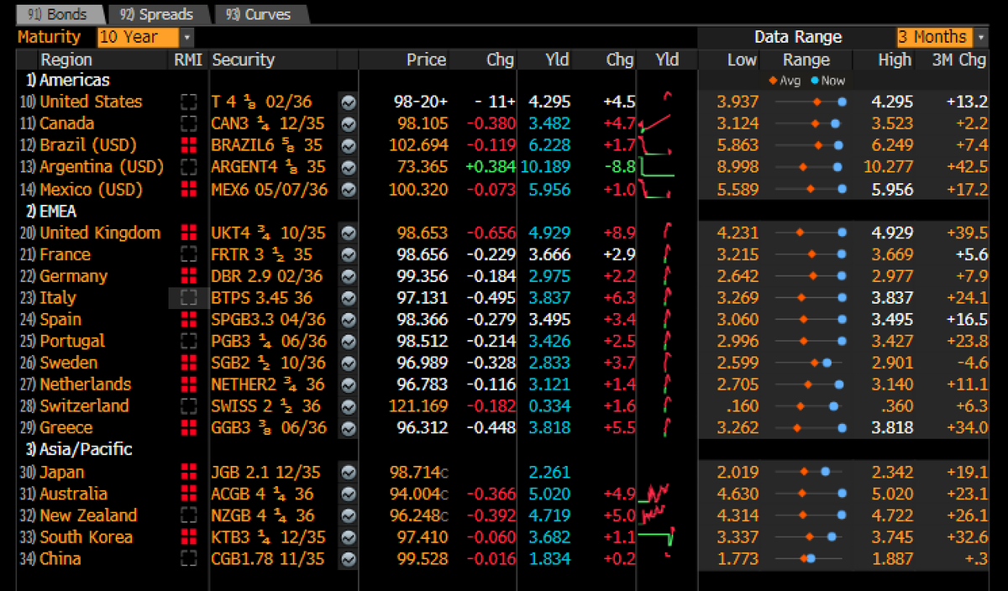Toggle RMI box for United States
1008x591 pixels.
click(x=188, y=102)
